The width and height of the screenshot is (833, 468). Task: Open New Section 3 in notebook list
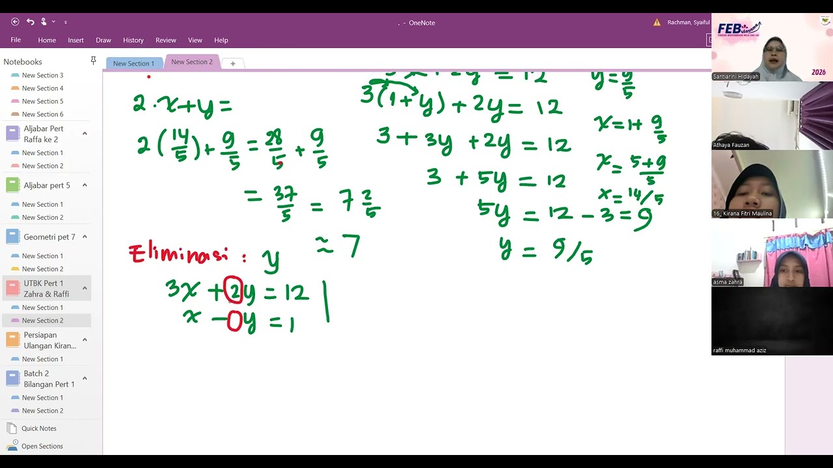tap(42, 75)
